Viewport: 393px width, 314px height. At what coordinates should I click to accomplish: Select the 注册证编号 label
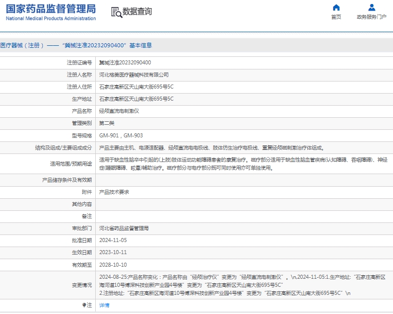coord(80,62)
